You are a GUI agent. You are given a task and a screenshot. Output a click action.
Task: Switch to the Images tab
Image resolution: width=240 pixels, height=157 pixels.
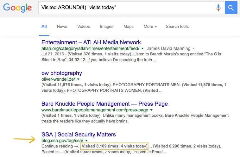point(107,27)
